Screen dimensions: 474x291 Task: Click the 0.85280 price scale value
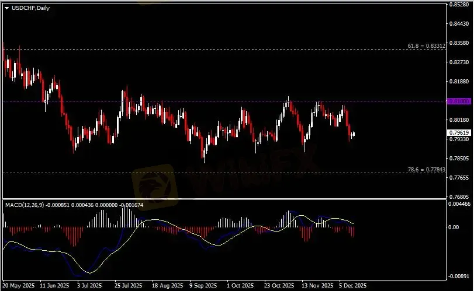pyautogui.click(x=459, y=5)
